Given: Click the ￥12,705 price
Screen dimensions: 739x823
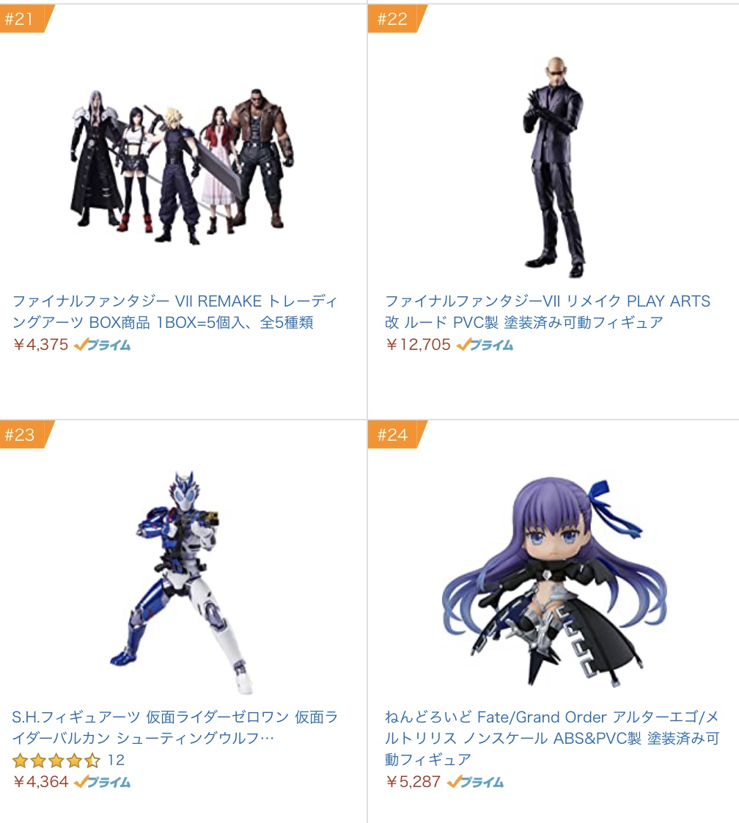Looking at the screenshot, I should (418, 345).
